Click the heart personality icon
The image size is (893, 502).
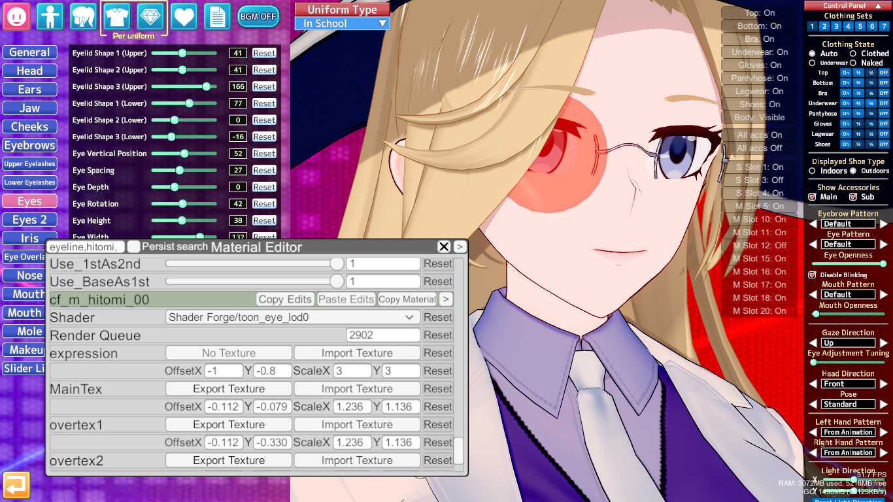[x=184, y=16]
